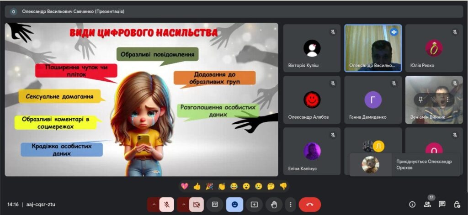Select the presentation slide view
468x215 pixels.
[x=142, y=100]
